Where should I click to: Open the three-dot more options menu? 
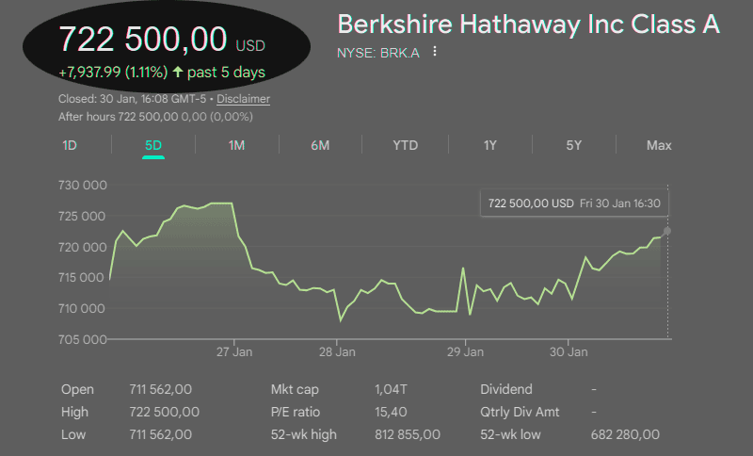coord(435,52)
